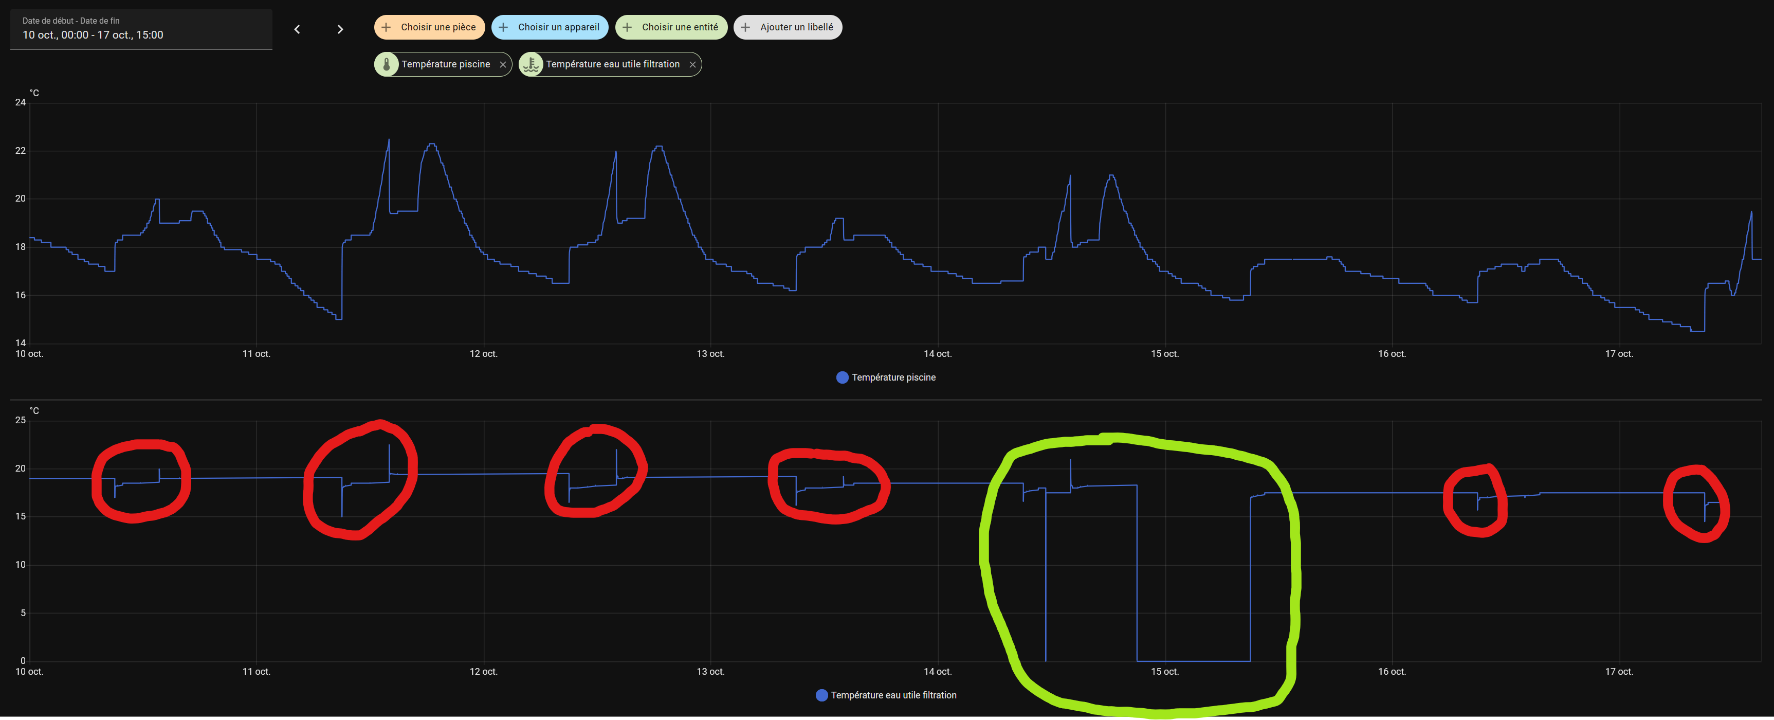Toggle Température piscine series in legend
Image resolution: width=1774 pixels, height=720 pixels.
893,377
